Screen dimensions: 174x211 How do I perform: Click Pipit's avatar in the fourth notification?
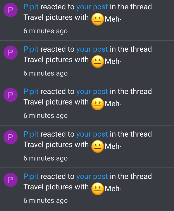click(11, 137)
